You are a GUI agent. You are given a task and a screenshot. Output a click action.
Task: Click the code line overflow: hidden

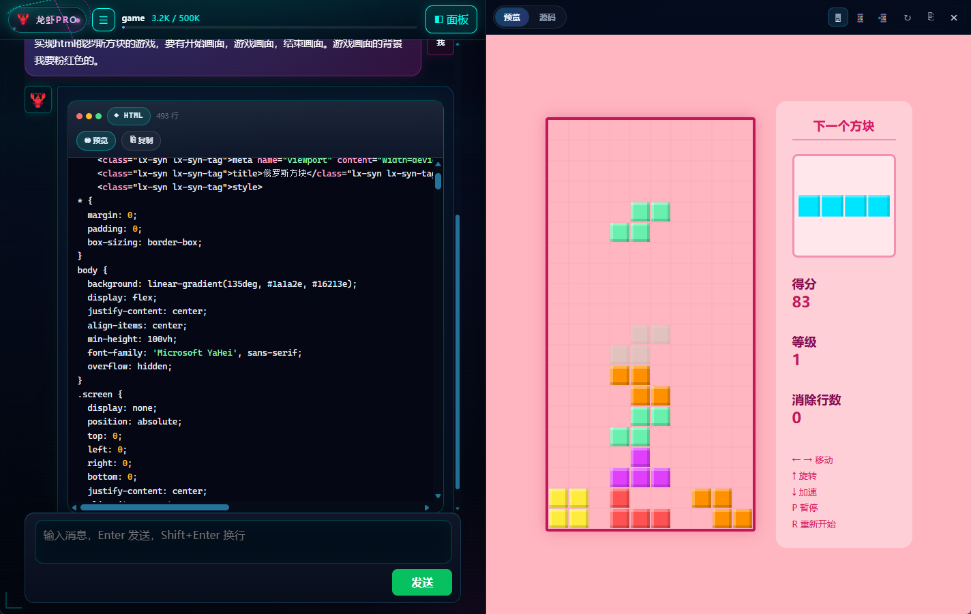[x=130, y=367]
